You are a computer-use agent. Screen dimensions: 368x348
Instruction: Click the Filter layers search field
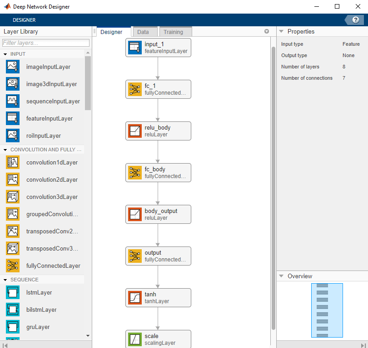pos(46,43)
